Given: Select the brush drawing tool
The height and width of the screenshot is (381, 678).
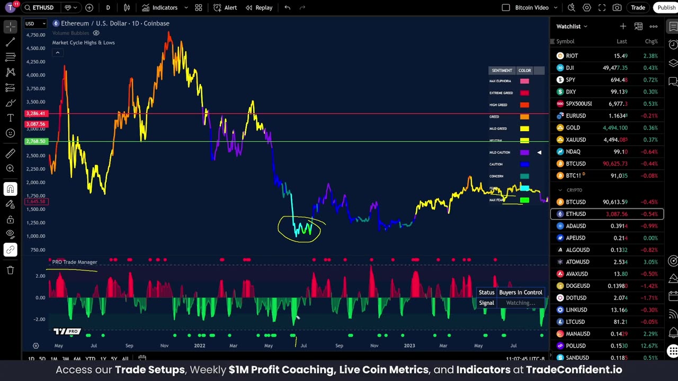Looking at the screenshot, I should pyautogui.click(x=10, y=103).
